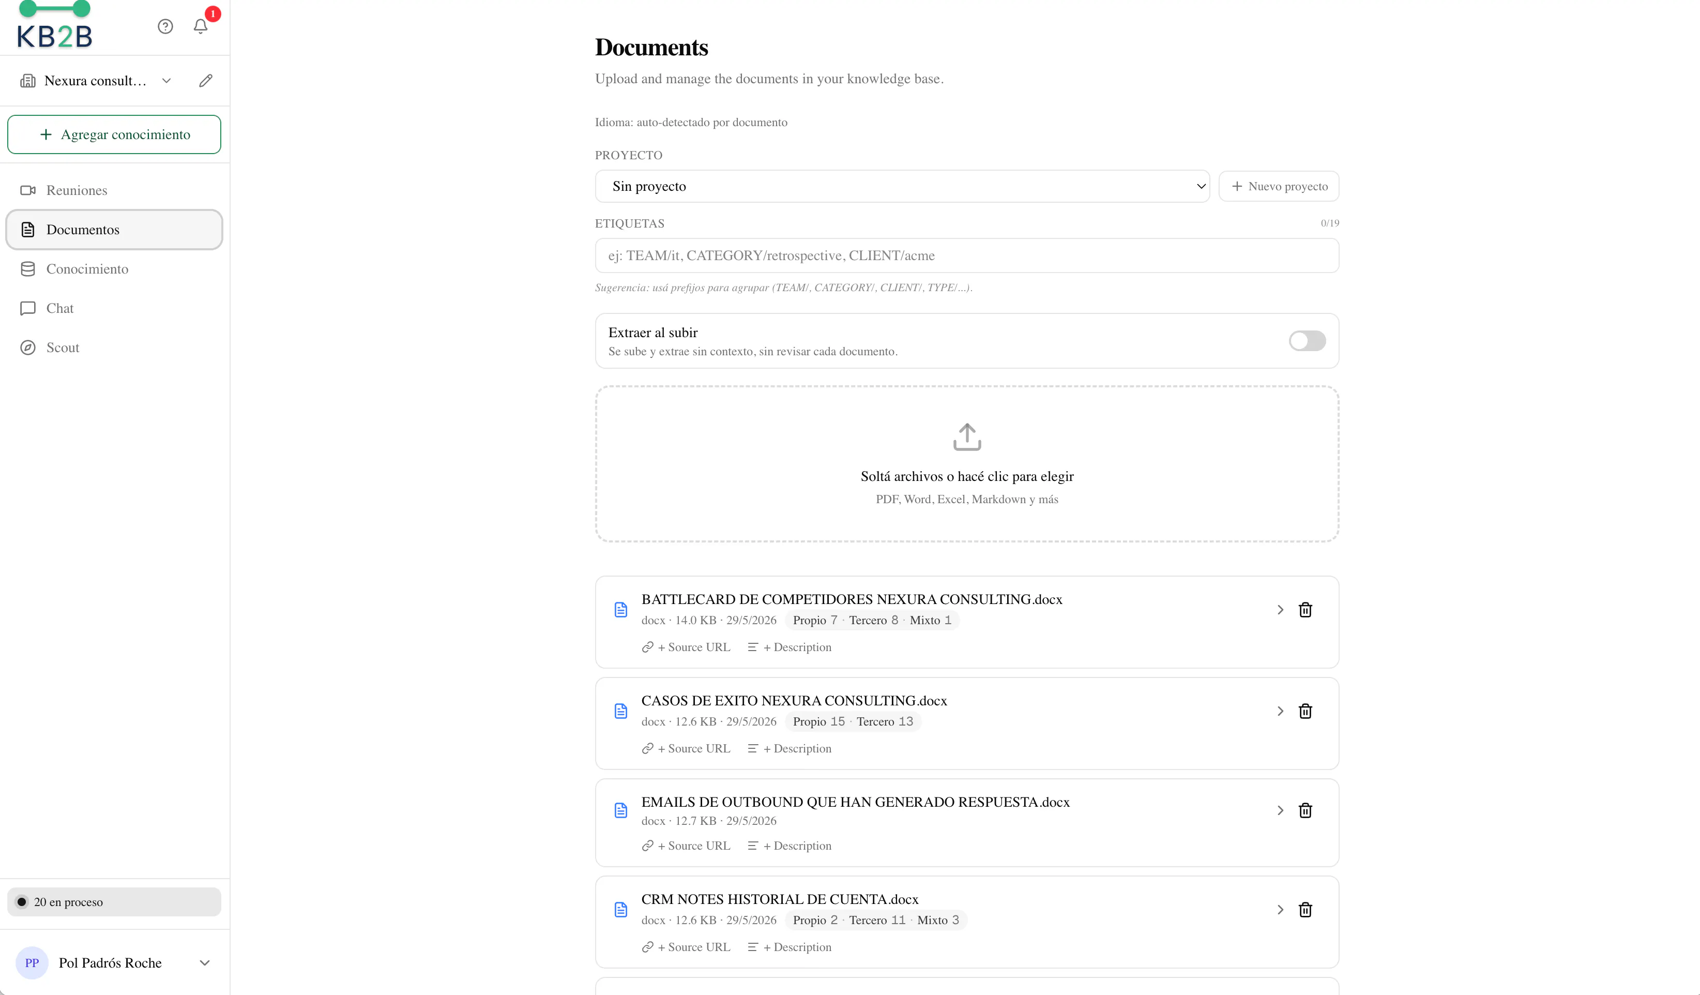
Task: Add Source URL to BATTLECARD document
Action: (x=686, y=647)
